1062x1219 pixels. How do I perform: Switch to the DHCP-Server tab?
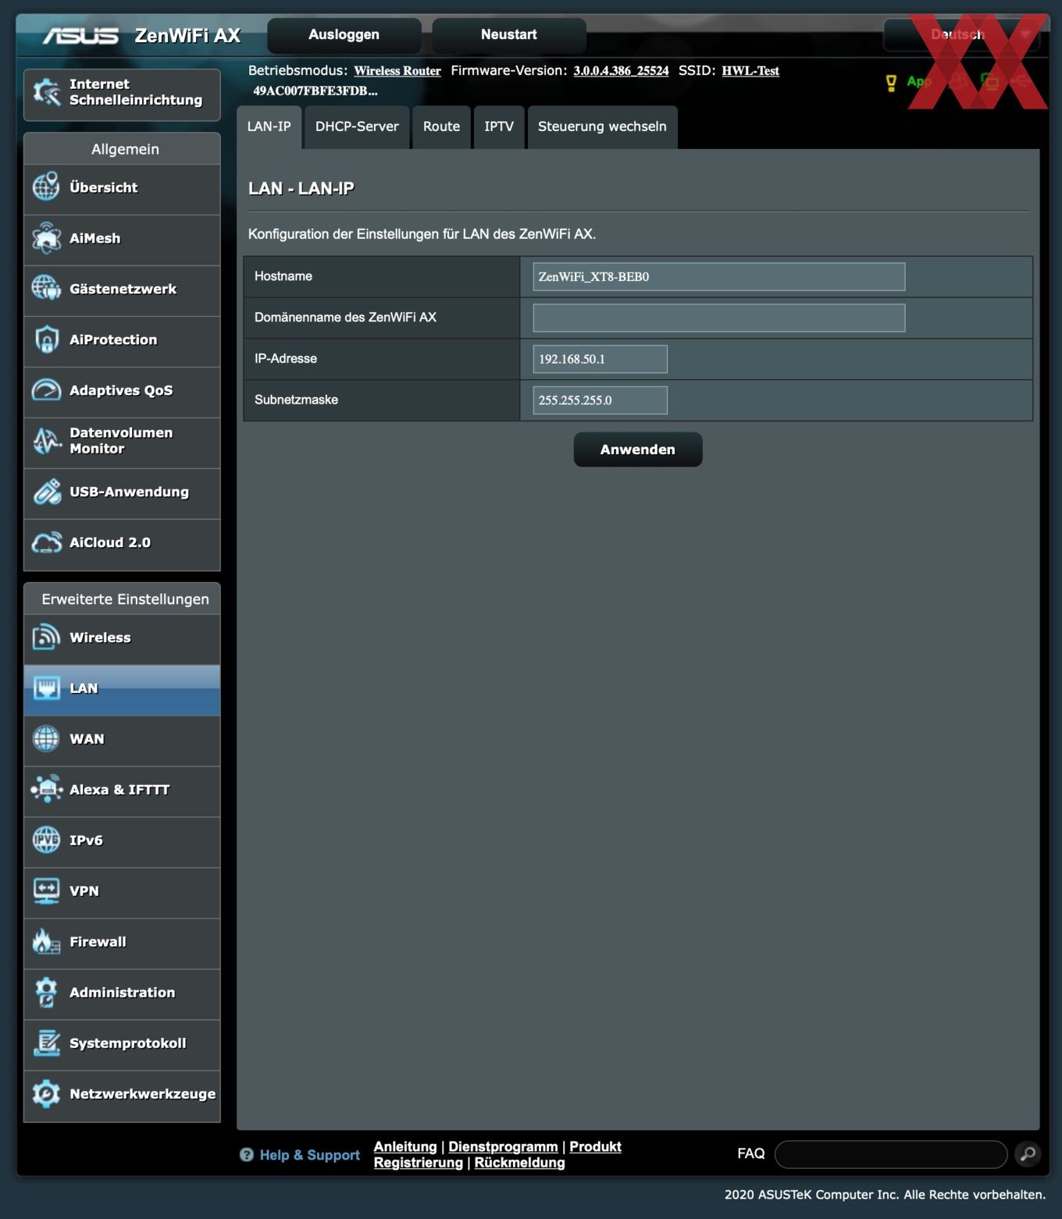click(x=357, y=127)
